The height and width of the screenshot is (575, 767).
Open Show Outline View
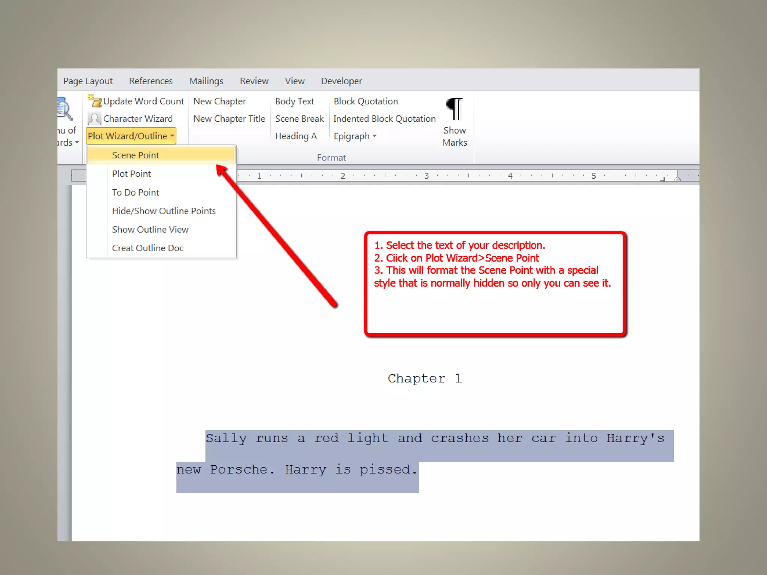coord(150,229)
